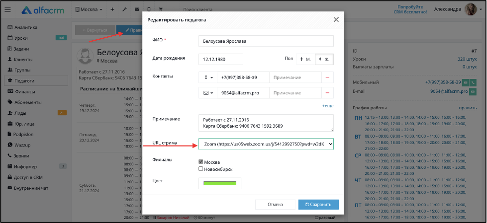Click the Отмена button
The height and width of the screenshot is (223, 487).
tap(275, 205)
